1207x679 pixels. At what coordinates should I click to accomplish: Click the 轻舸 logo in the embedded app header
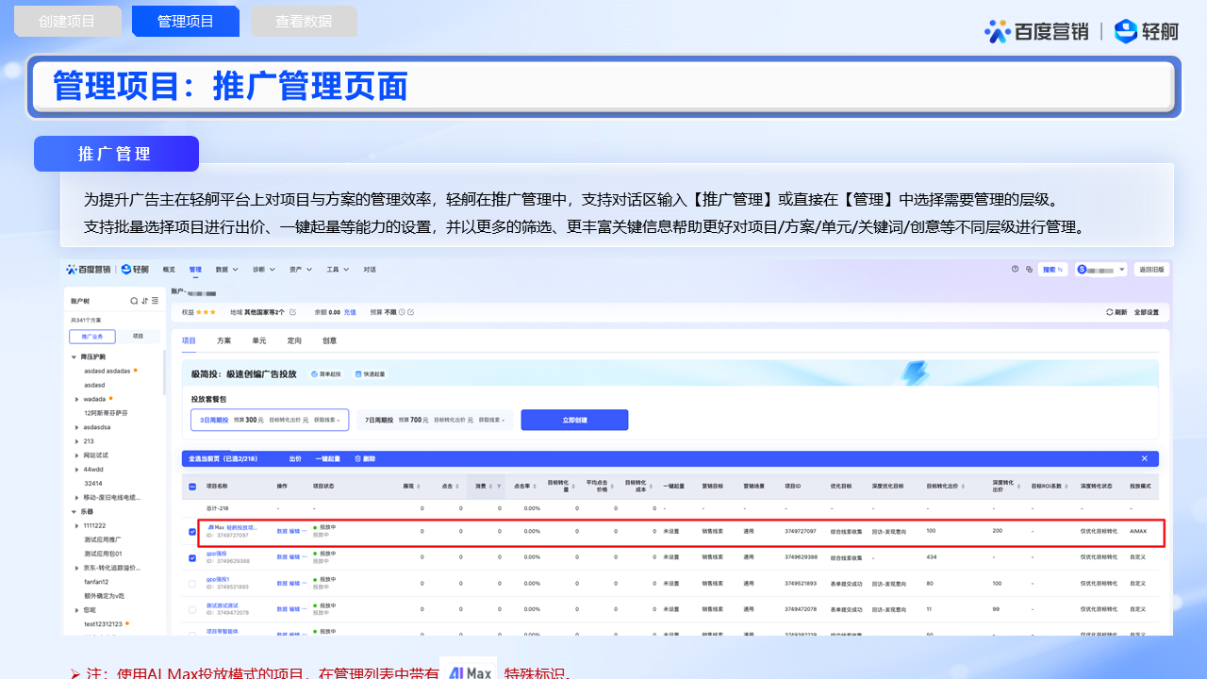(x=135, y=269)
